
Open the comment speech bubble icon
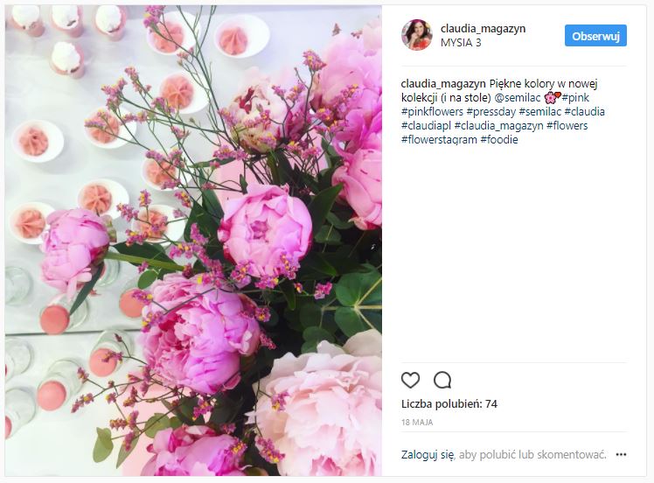click(x=442, y=381)
